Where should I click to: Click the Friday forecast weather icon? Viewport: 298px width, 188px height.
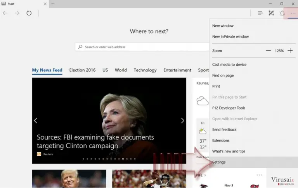203,131
